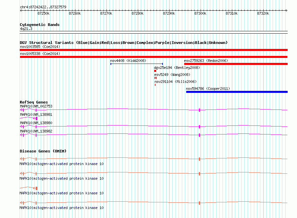Screen dimensions: 297x218
Task: Open the nsv4408 (Kidd2008) label
Action: click(128, 61)
